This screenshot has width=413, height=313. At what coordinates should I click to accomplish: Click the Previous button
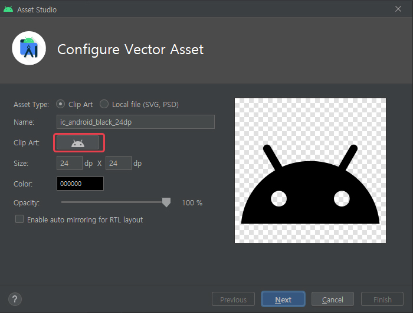coord(234,299)
